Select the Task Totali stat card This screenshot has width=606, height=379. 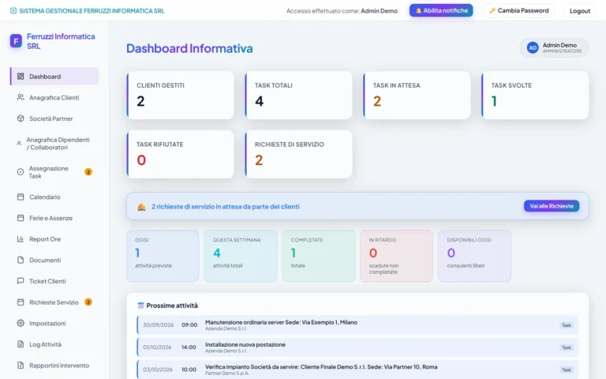(x=299, y=95)
